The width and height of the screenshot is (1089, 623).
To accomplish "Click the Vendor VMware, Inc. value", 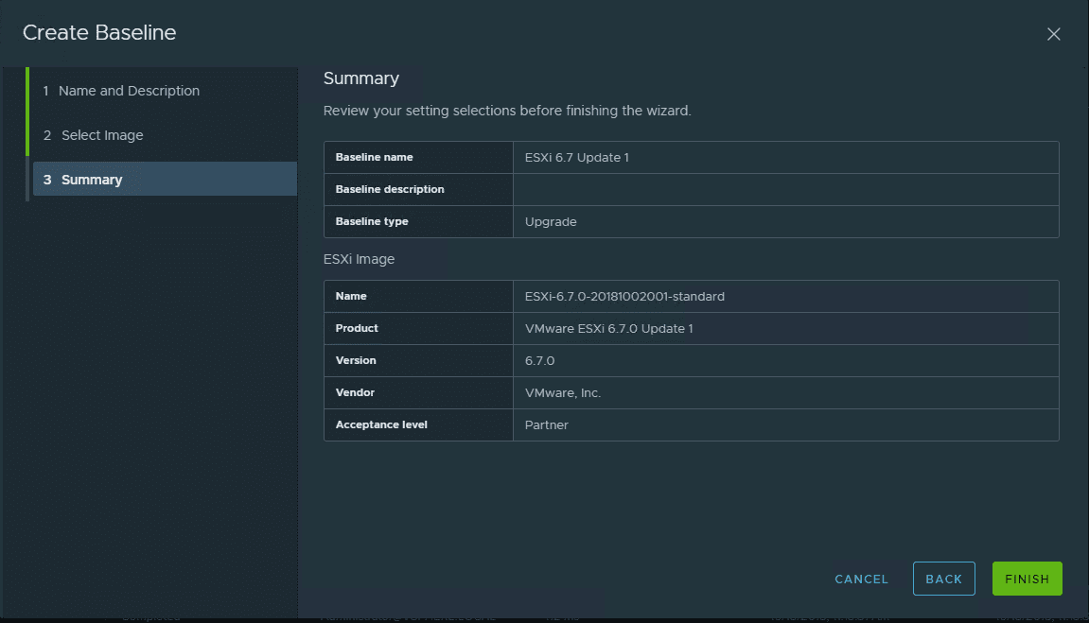I will click(x=563, y=393).
